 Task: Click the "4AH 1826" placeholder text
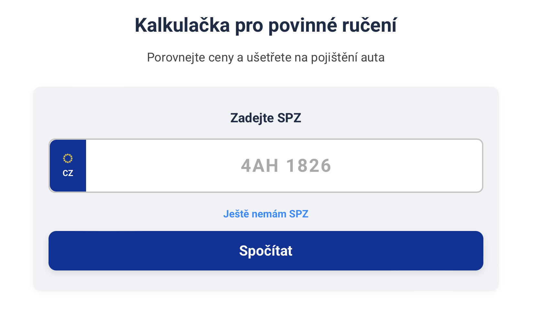[x=286, y=166]
